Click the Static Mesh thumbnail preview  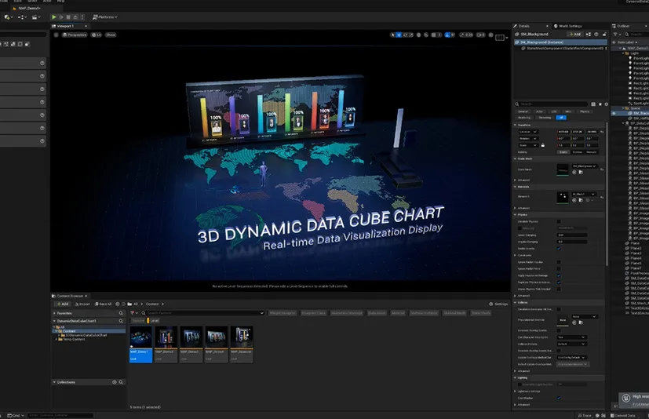pos(563,169)
